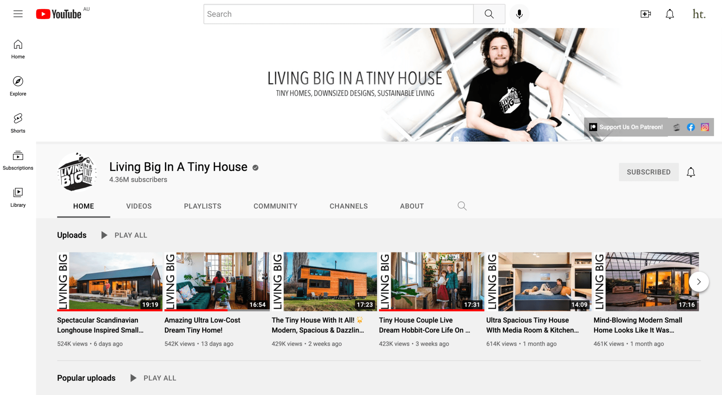Switch to the VIDEOS tab
Image resolution: width=722 pixels, height=395 pixels.
point(139,206)
